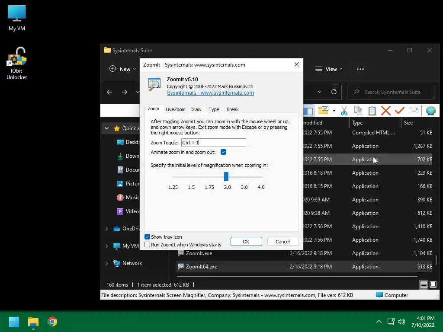Click the Paste clipboard icon
Screen dimensions: 443x332
tap(372, 111)
